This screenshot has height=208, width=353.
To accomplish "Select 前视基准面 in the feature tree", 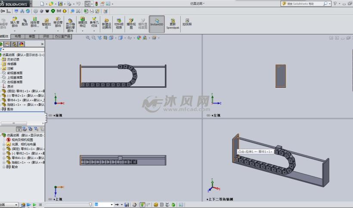I will pos(15,73).
